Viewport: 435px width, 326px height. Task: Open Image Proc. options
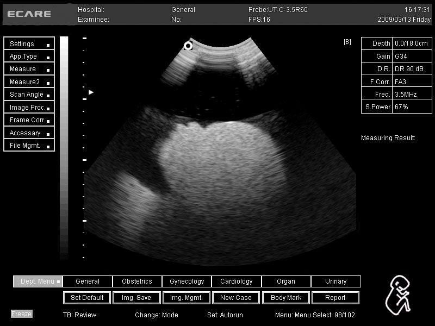[29, 108]
